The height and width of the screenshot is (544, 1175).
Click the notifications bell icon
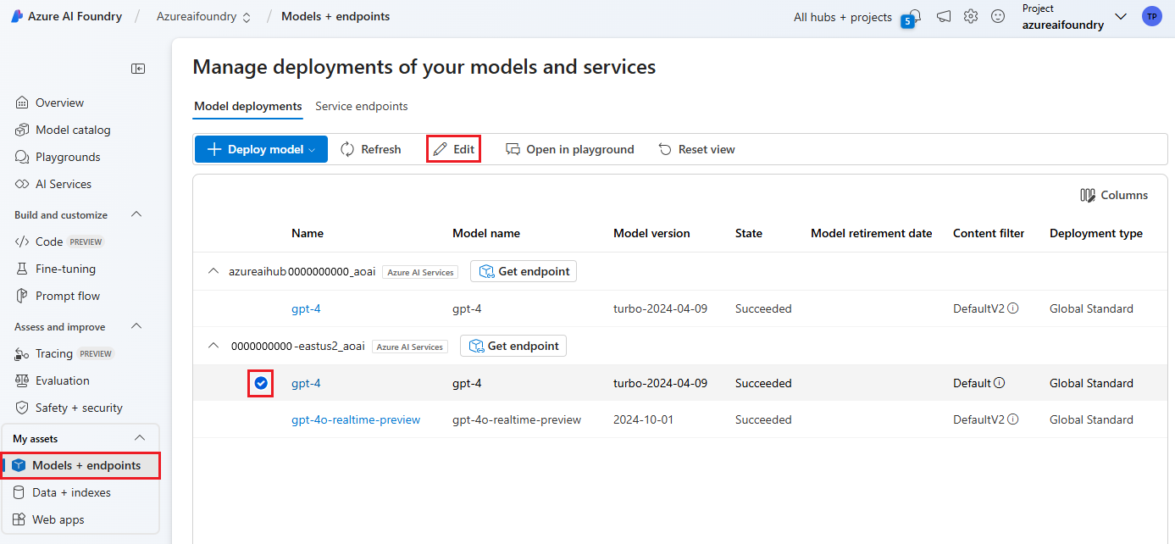pyautogui.click(x=915, y=16)
